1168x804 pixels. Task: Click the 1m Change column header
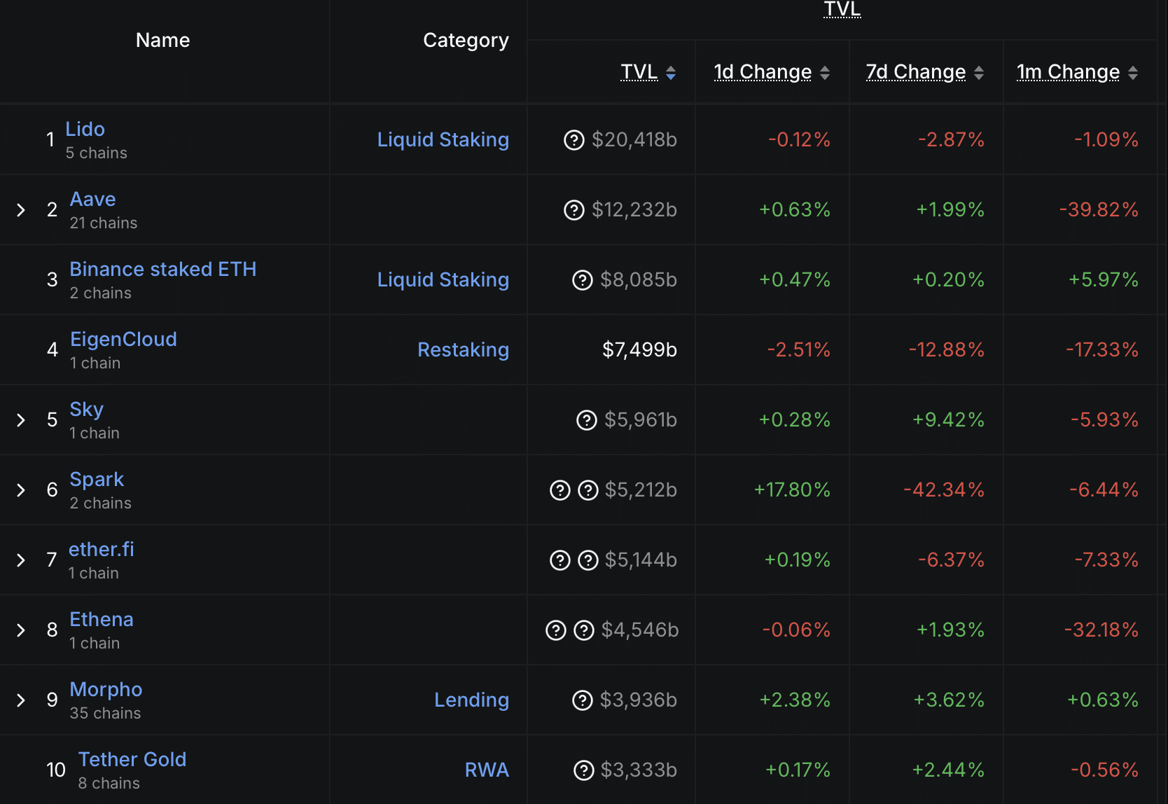tap(1069, 72)
